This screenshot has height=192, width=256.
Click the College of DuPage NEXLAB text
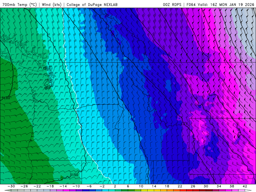(92, 4)
